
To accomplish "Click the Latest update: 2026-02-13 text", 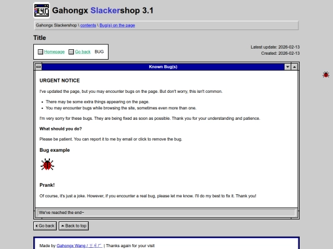I will [275, 47].
